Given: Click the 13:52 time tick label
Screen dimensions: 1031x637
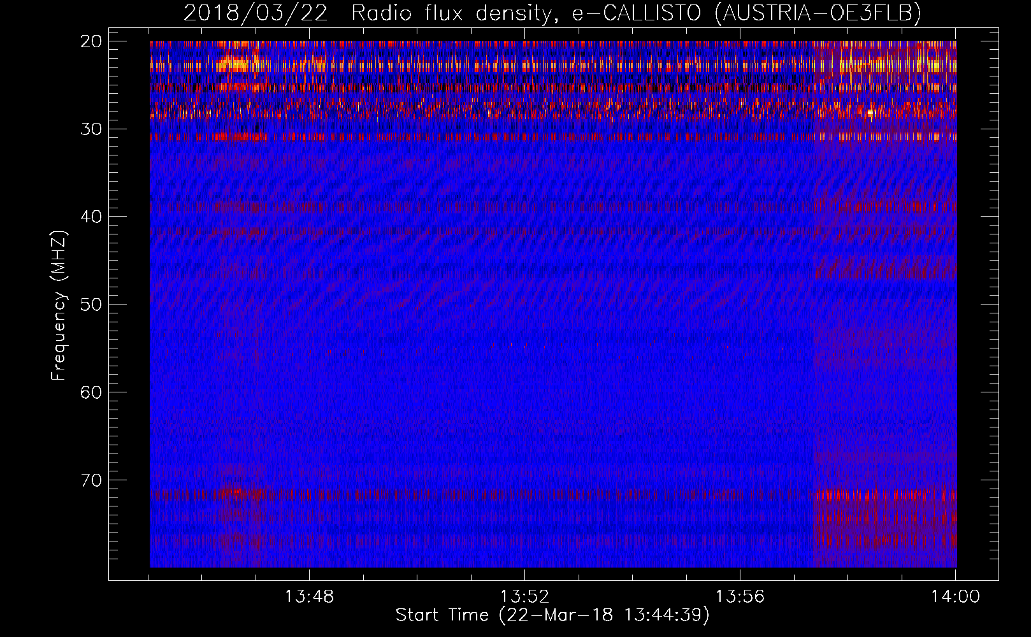Looking at the screenshot, I should 524,597.
